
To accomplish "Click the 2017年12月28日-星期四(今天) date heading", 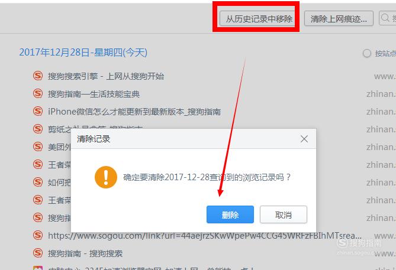I will point(83,53).
